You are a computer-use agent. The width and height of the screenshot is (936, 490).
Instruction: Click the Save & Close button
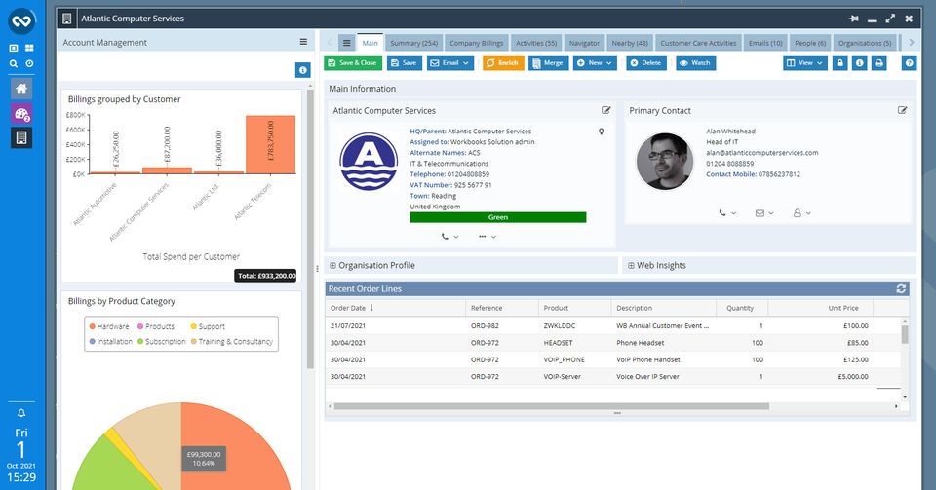pos(352,62)
